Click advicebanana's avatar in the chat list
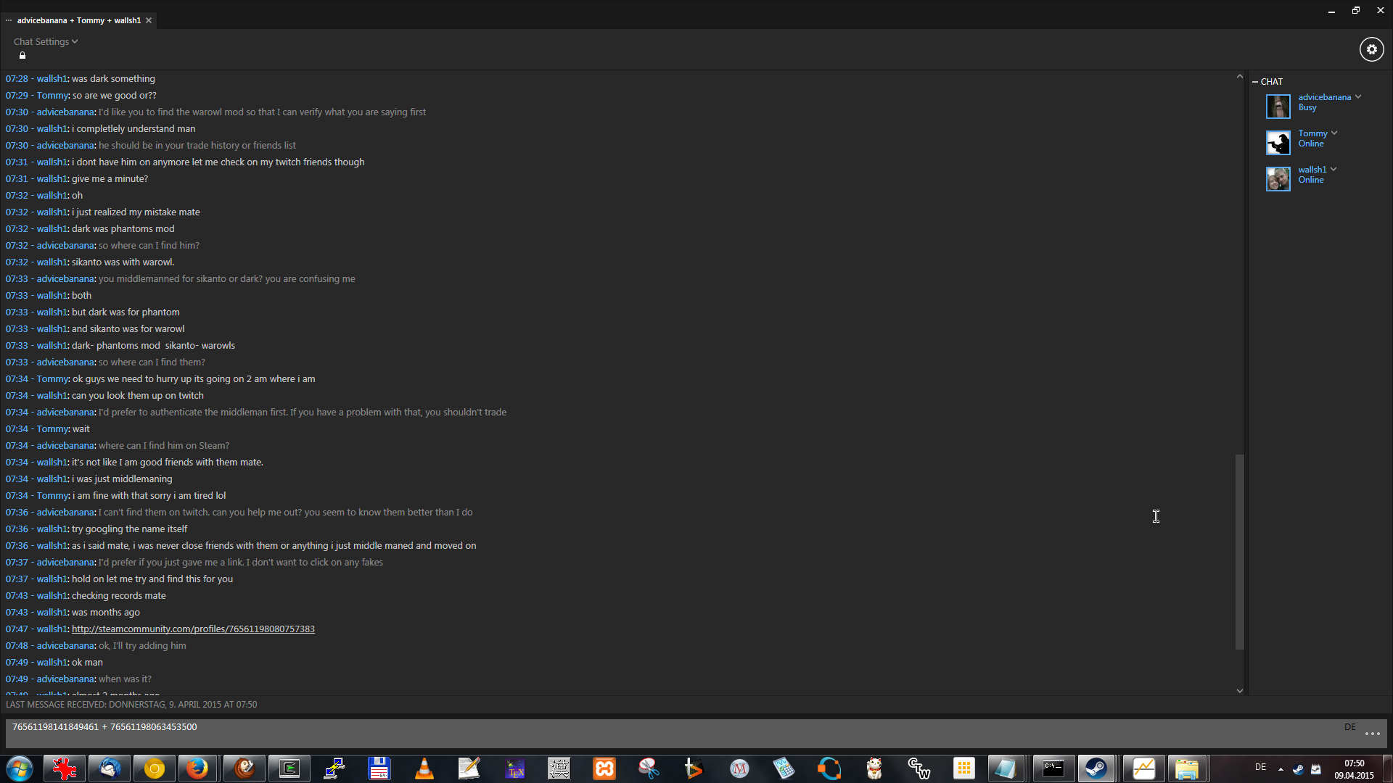The width and height of the screenshot is (1393, 783). pyautogui.click(x=1278, y=107)
